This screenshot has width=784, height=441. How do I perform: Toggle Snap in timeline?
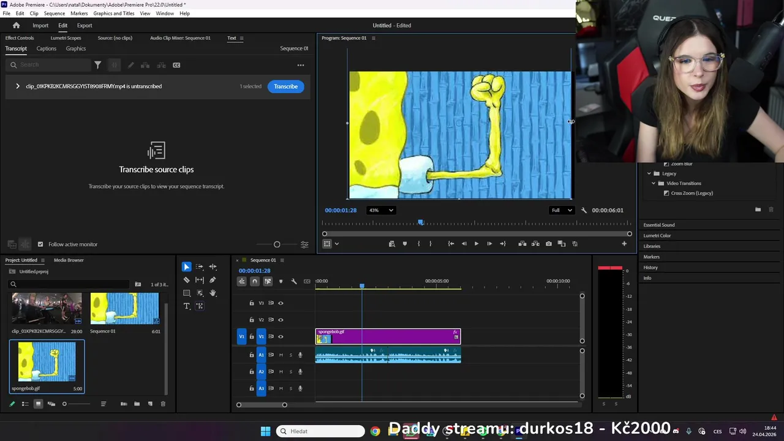coord(255,281)
